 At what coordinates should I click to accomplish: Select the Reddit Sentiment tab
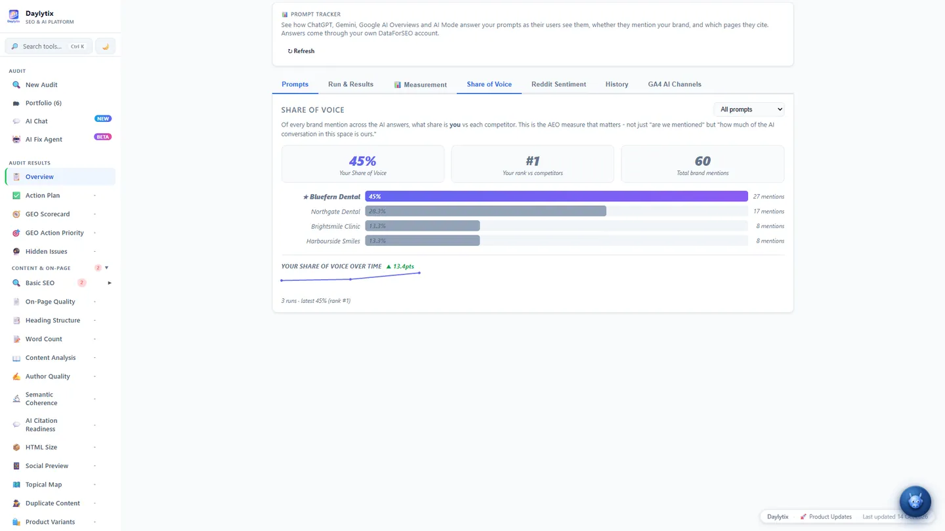coord(558,84)
